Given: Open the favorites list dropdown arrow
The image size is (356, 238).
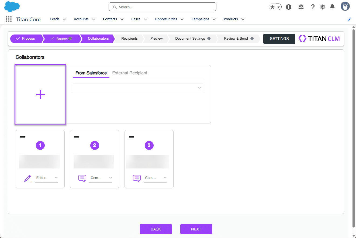Looking at the screenshot, I should tap(279, 7).
